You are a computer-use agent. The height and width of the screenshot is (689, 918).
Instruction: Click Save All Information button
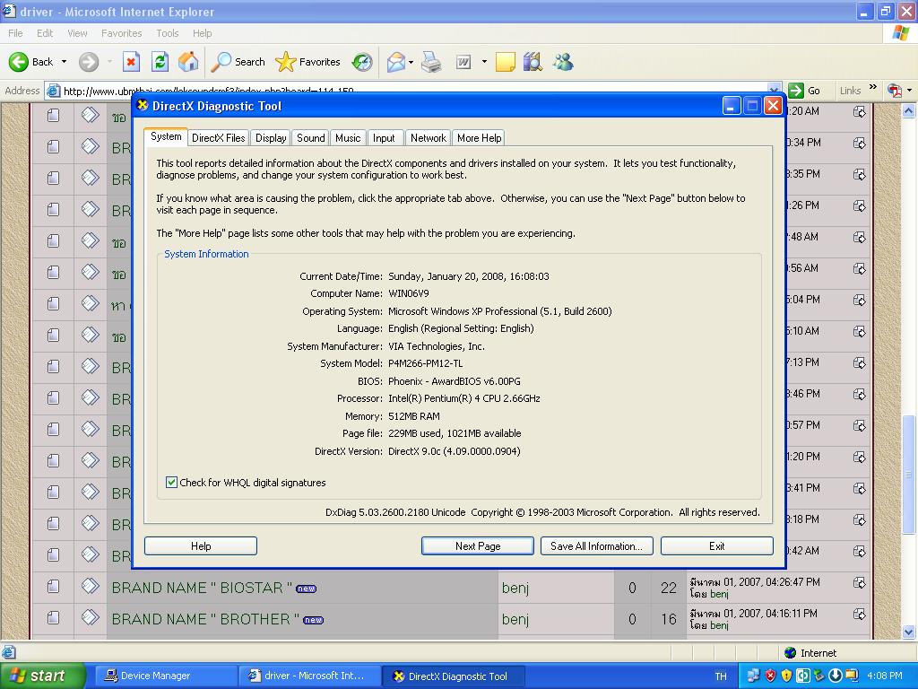[x=596, y=546]
